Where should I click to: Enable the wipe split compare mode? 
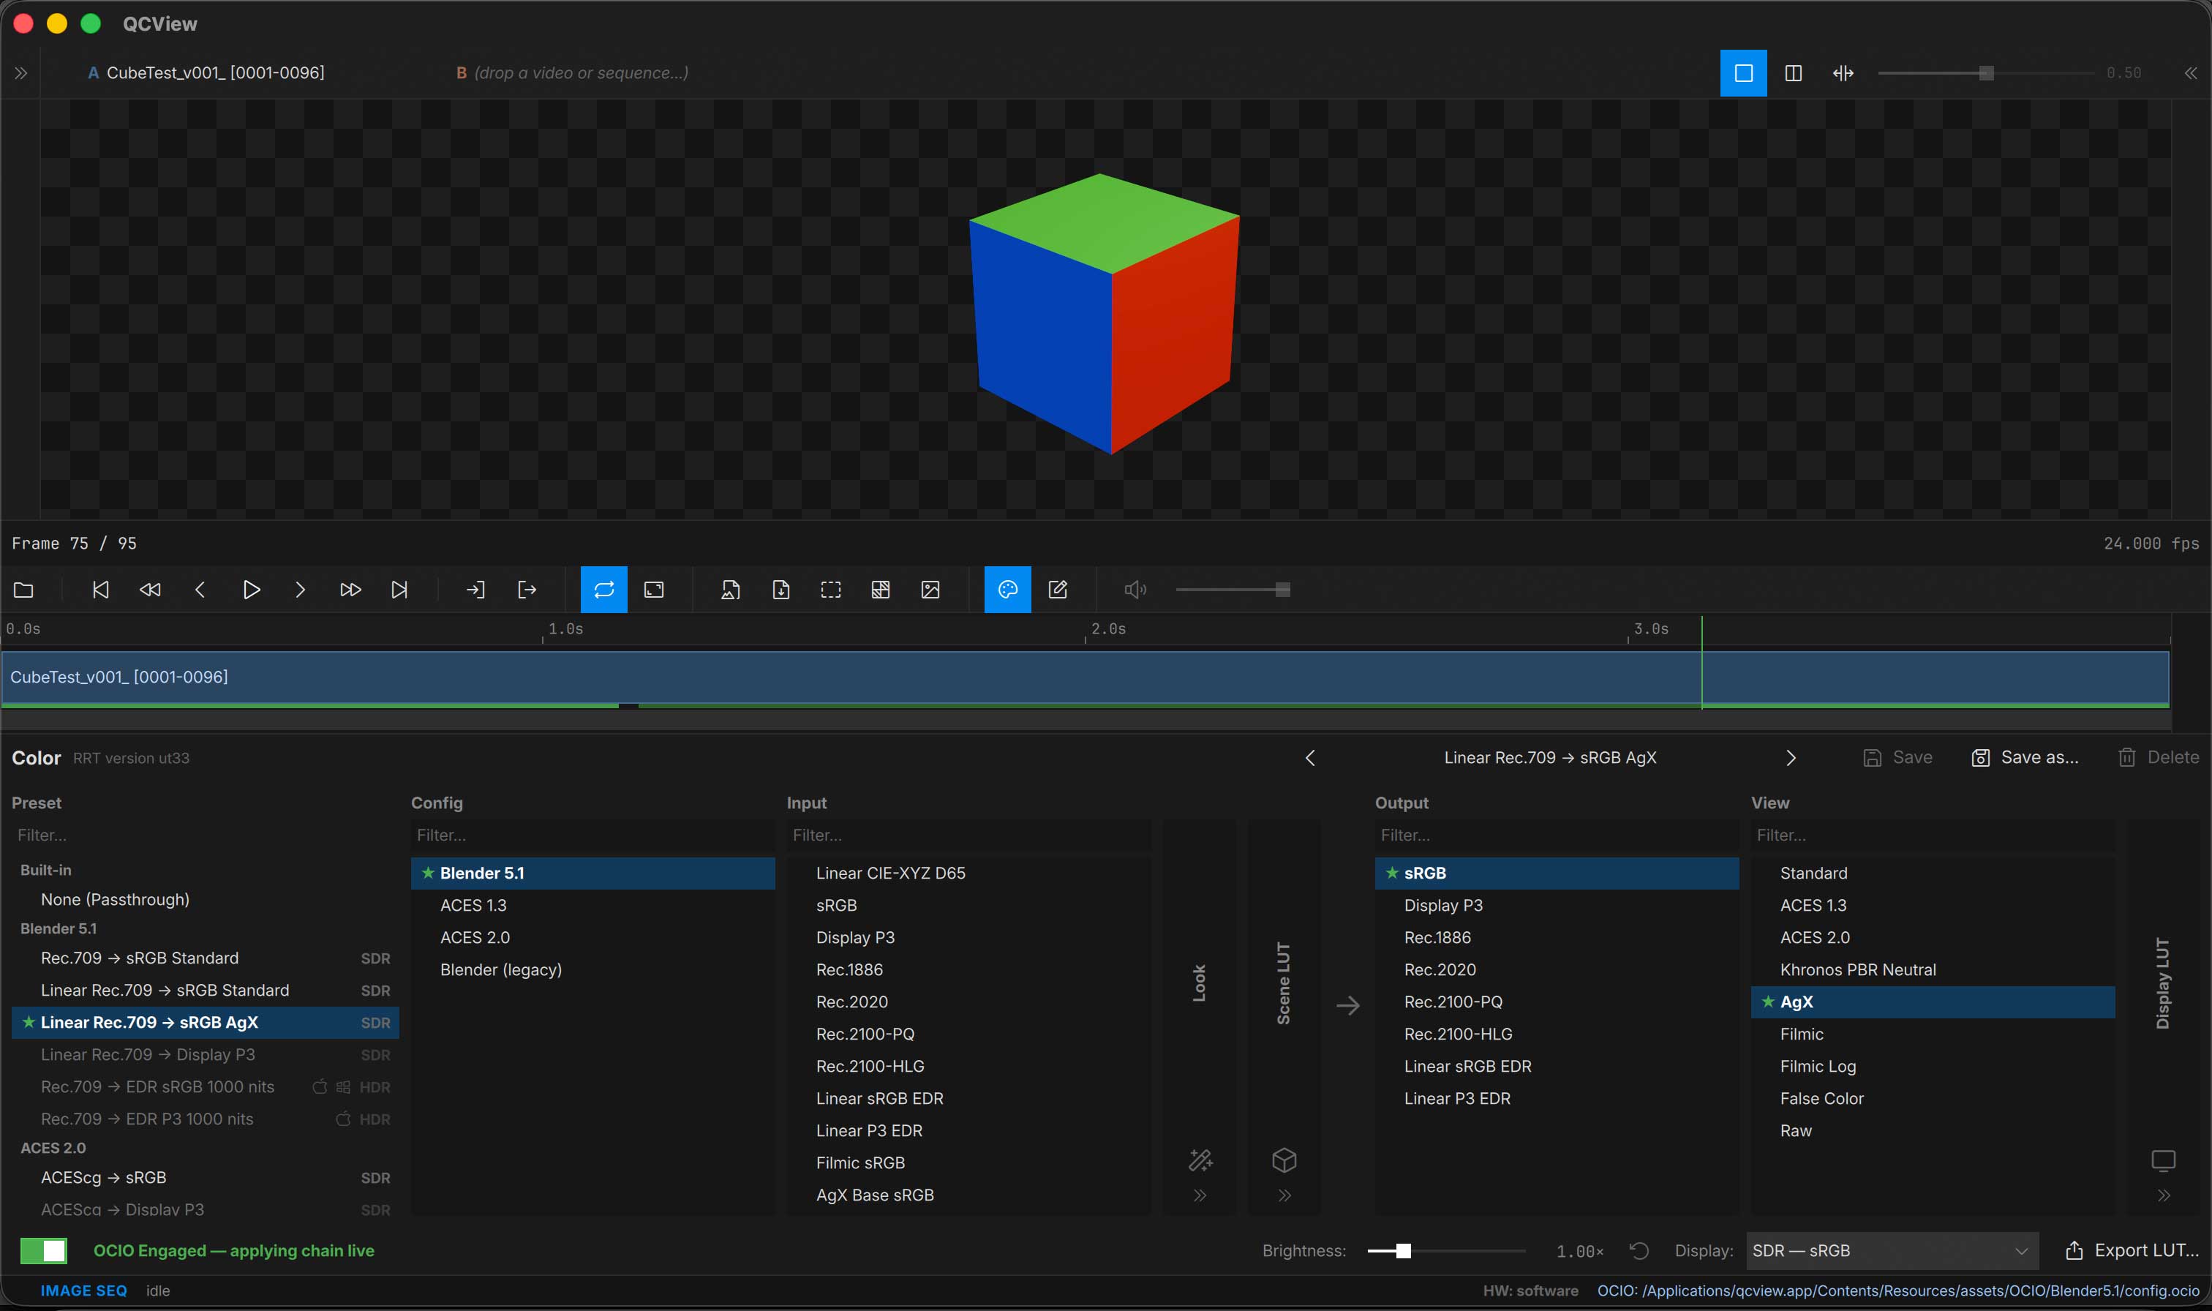[1843, 73]
